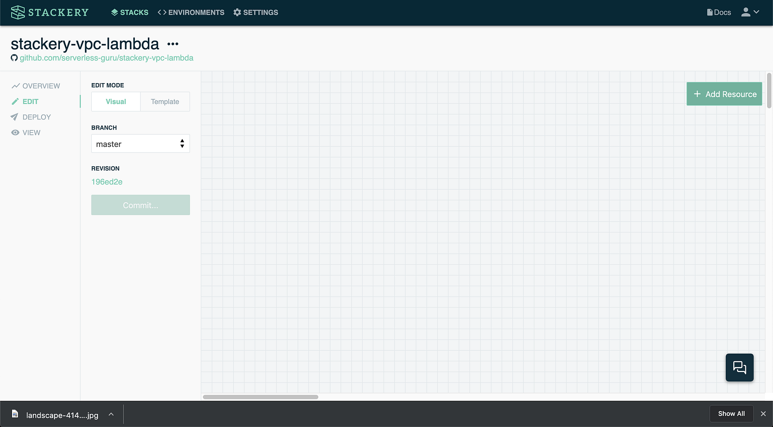Click the canvas horizontal scrollbar

260,397
